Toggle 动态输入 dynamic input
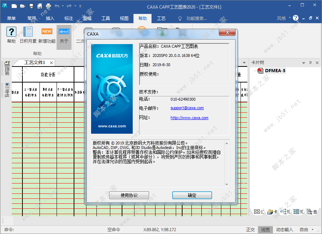Screen dimensions: 322x234 point(285,230)
